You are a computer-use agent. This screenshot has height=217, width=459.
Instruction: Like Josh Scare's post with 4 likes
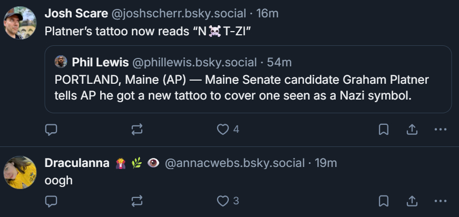tap(224, 129)
